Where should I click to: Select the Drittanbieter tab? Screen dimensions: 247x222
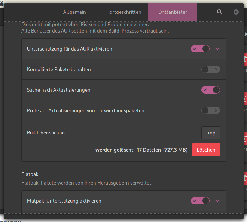point(173,12)
